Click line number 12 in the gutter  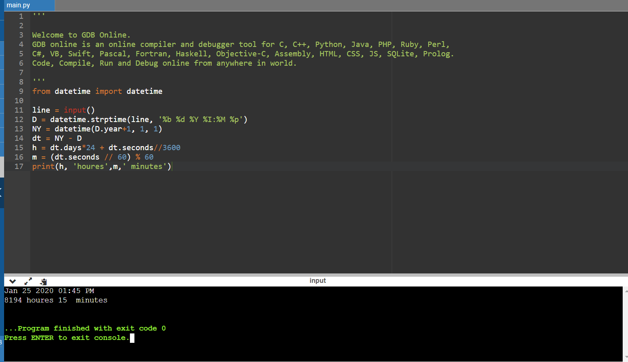point(19,120)
